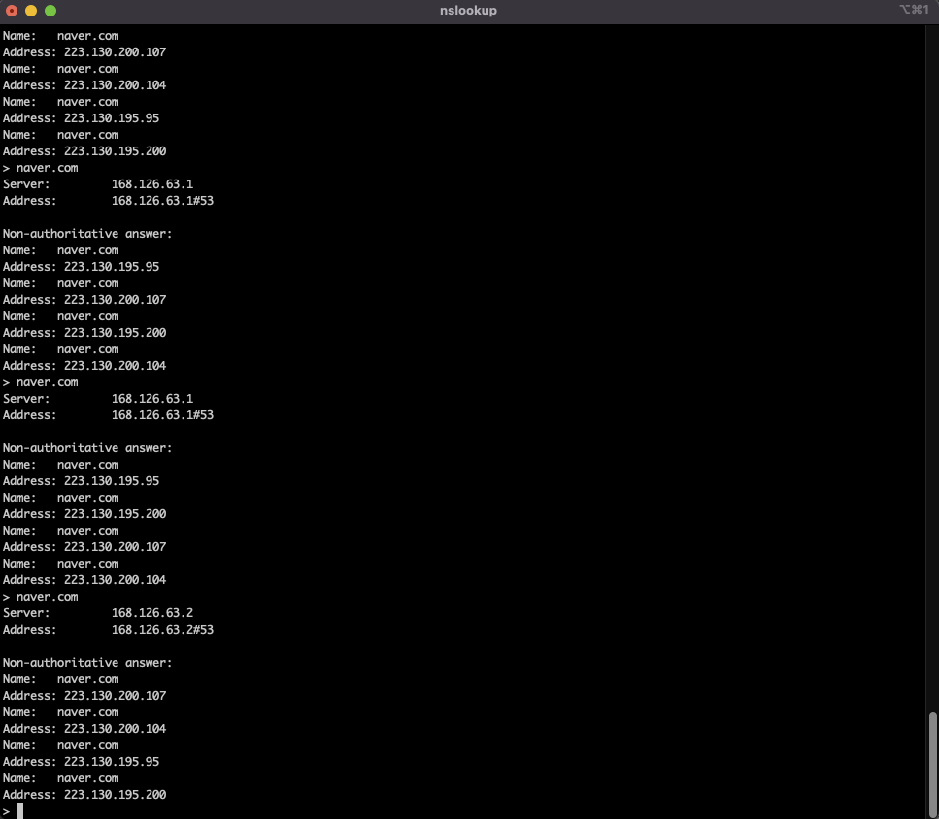Screen dimensions: 939x819
Task: Click the terminal scrollbar thumb
Action: [x=932, y=765]
